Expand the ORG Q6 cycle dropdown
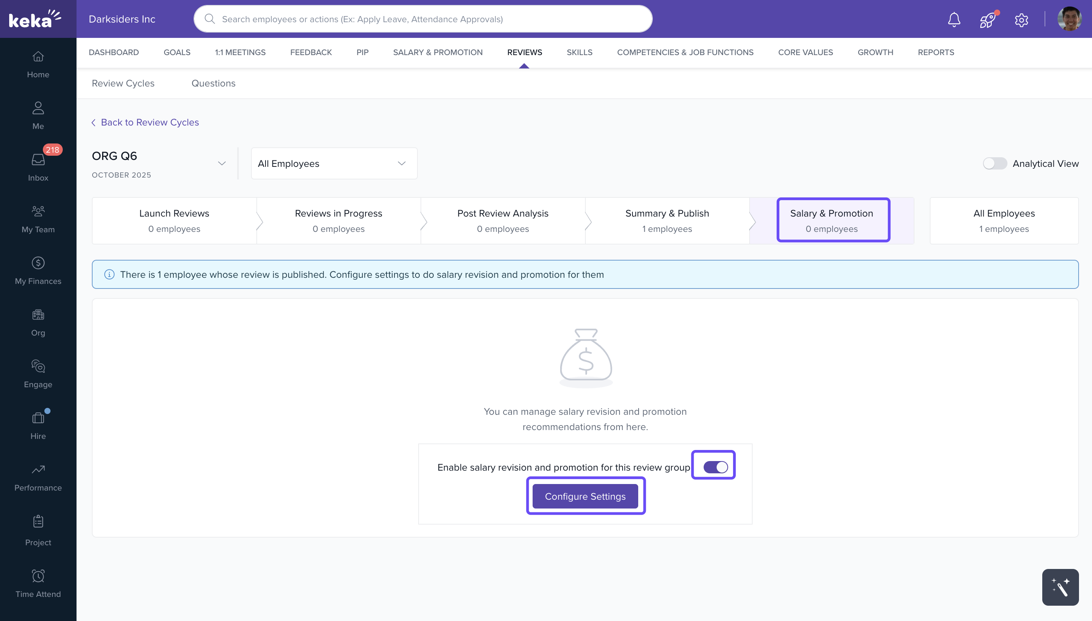1092x621 pixels. coord(221,164)
